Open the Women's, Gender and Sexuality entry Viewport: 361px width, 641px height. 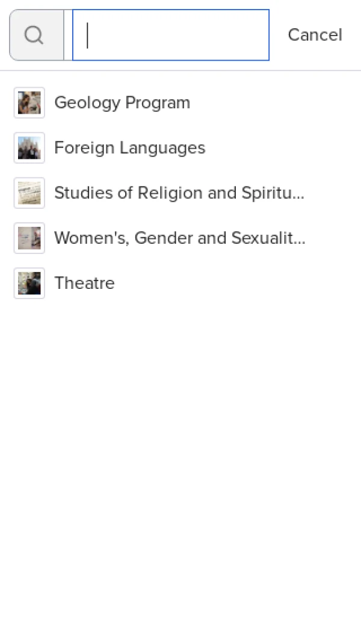[x=179, y=238]
